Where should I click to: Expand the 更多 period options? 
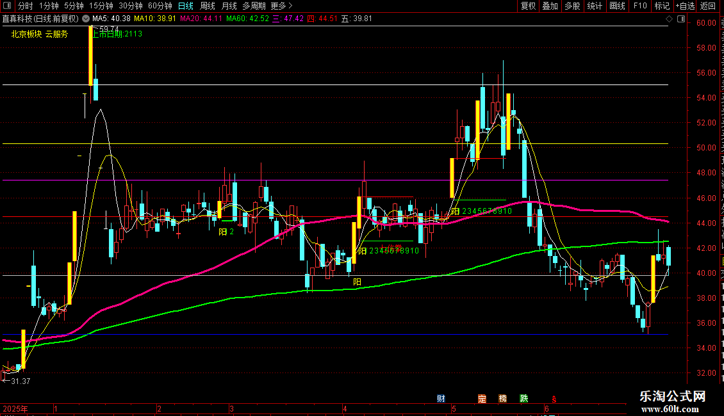(281, 6)
